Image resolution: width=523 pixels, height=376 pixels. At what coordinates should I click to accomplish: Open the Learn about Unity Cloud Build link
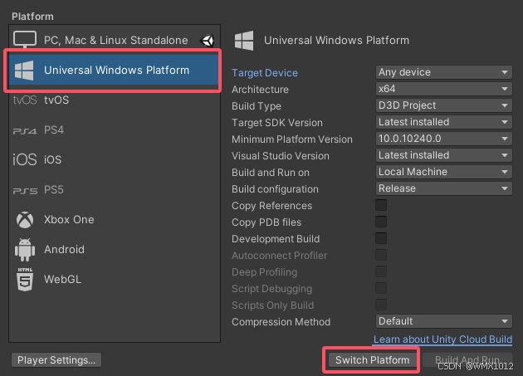tap(442, 339)
